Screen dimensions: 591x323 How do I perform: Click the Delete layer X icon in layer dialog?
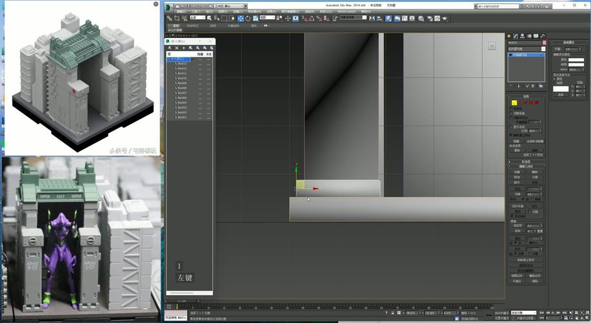[176, 48]
